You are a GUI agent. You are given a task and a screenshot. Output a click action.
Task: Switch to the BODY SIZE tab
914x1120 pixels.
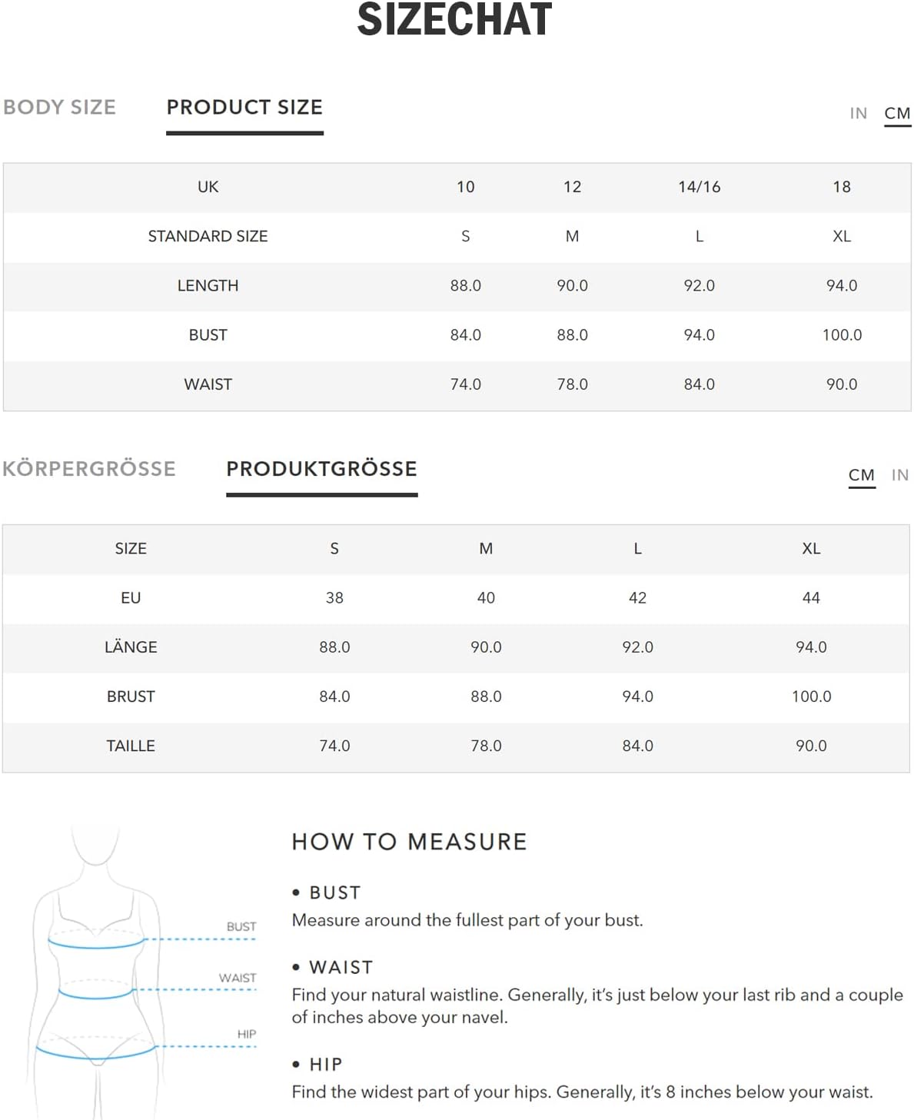(x=59, y=108)
